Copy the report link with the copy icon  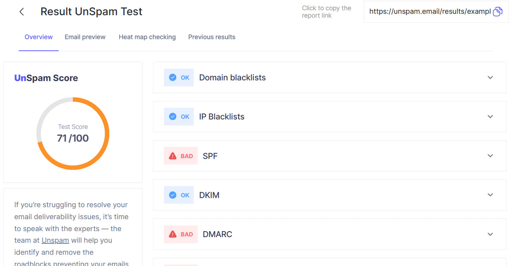click(497, 12)
